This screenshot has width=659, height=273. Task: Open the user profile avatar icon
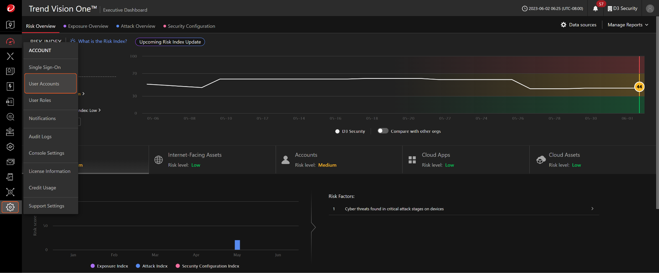pyautogui.click(x=650, y=9)
